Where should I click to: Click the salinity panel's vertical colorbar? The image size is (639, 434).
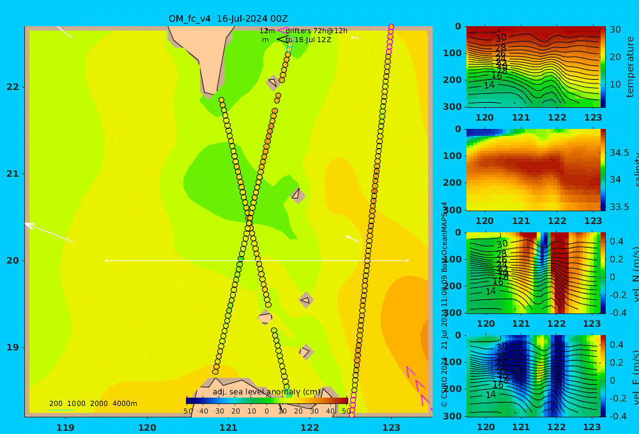[603, 170]
